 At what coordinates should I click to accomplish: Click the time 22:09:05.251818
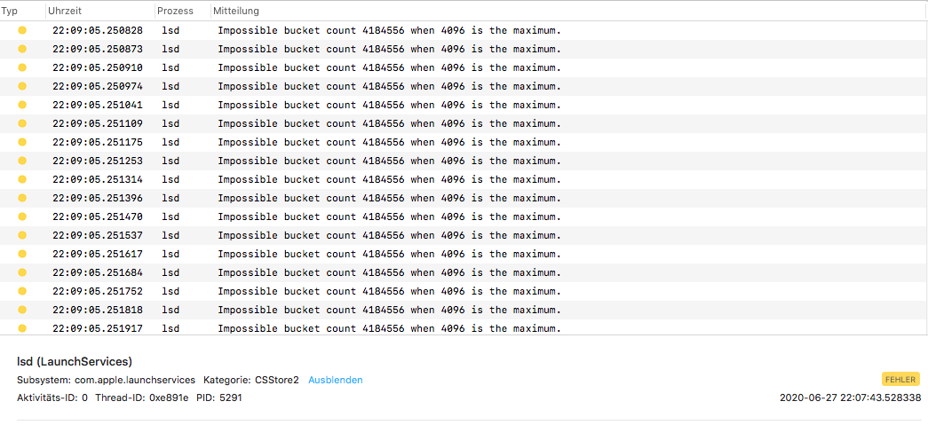(x=97, y=310)
